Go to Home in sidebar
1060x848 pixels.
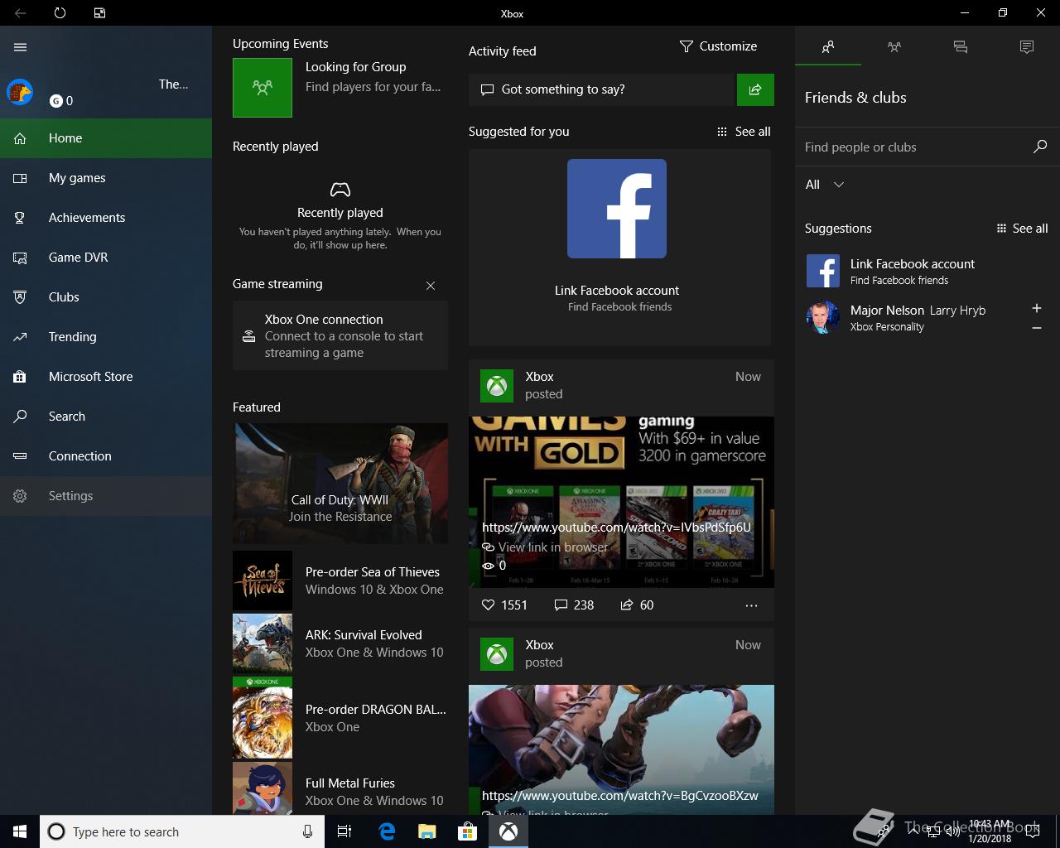click(106, 138)
